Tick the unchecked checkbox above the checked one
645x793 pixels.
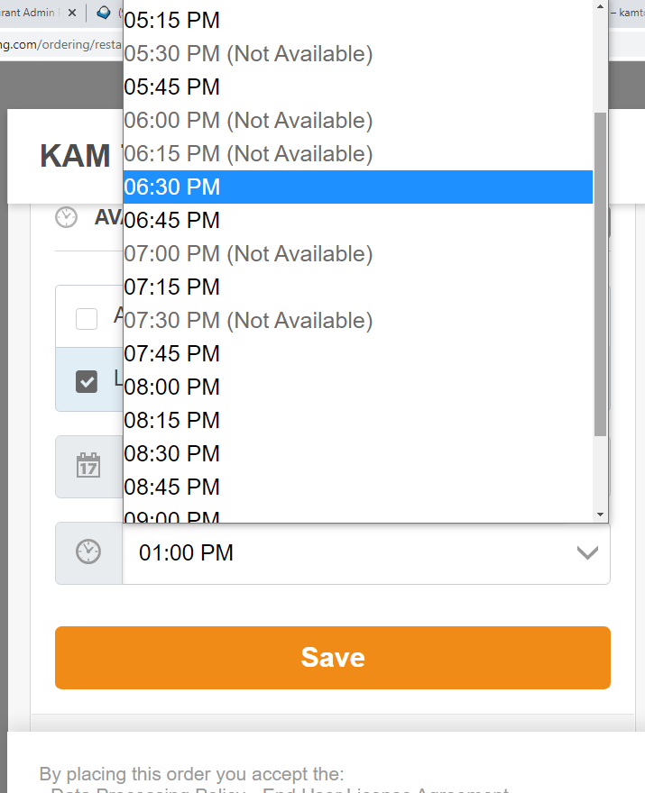87,318
